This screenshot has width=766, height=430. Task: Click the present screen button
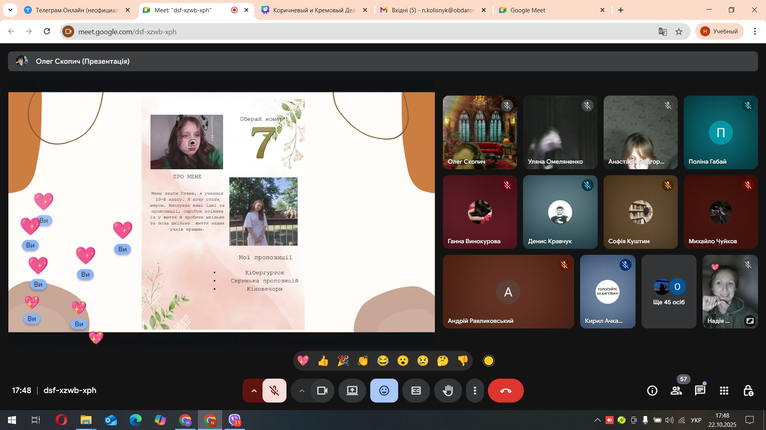click(x=352, y=391)
